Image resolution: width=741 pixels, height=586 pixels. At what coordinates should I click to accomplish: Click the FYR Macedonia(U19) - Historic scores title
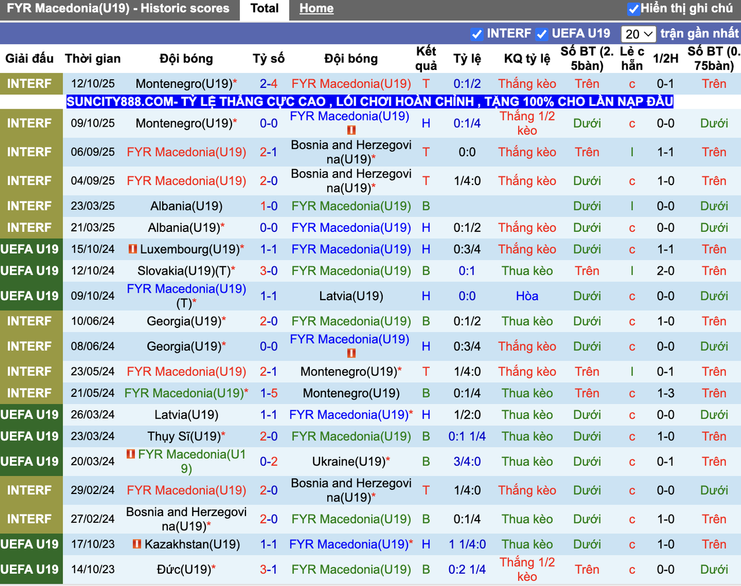pos(118,9)
